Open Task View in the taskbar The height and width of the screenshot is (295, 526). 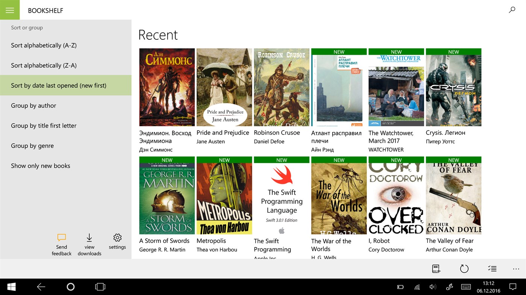[x=100, y=287]
